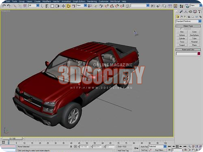Activate the Bind to Space Warp tool
Viewport: 203px width, 152px height.
click(x=25, y=6)
